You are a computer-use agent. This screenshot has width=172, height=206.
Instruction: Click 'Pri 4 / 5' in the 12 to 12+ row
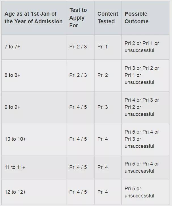point(78,192)
